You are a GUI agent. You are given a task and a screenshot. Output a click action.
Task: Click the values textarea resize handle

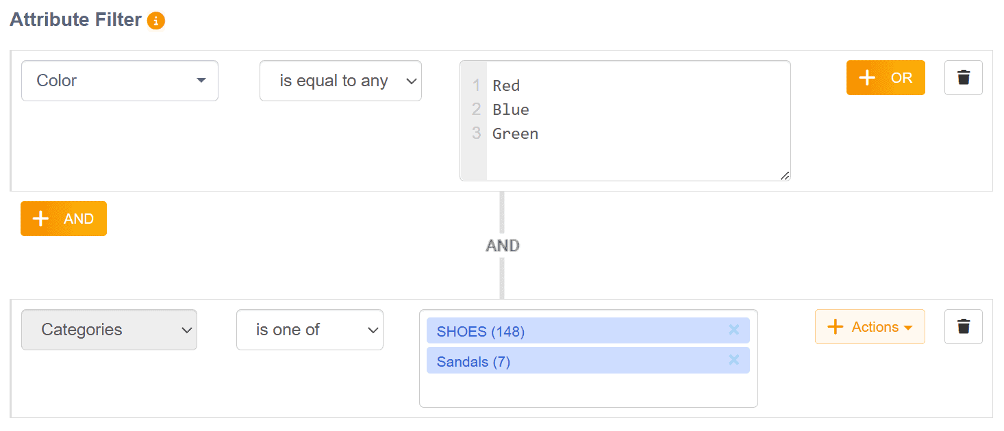tap(785, 176)
